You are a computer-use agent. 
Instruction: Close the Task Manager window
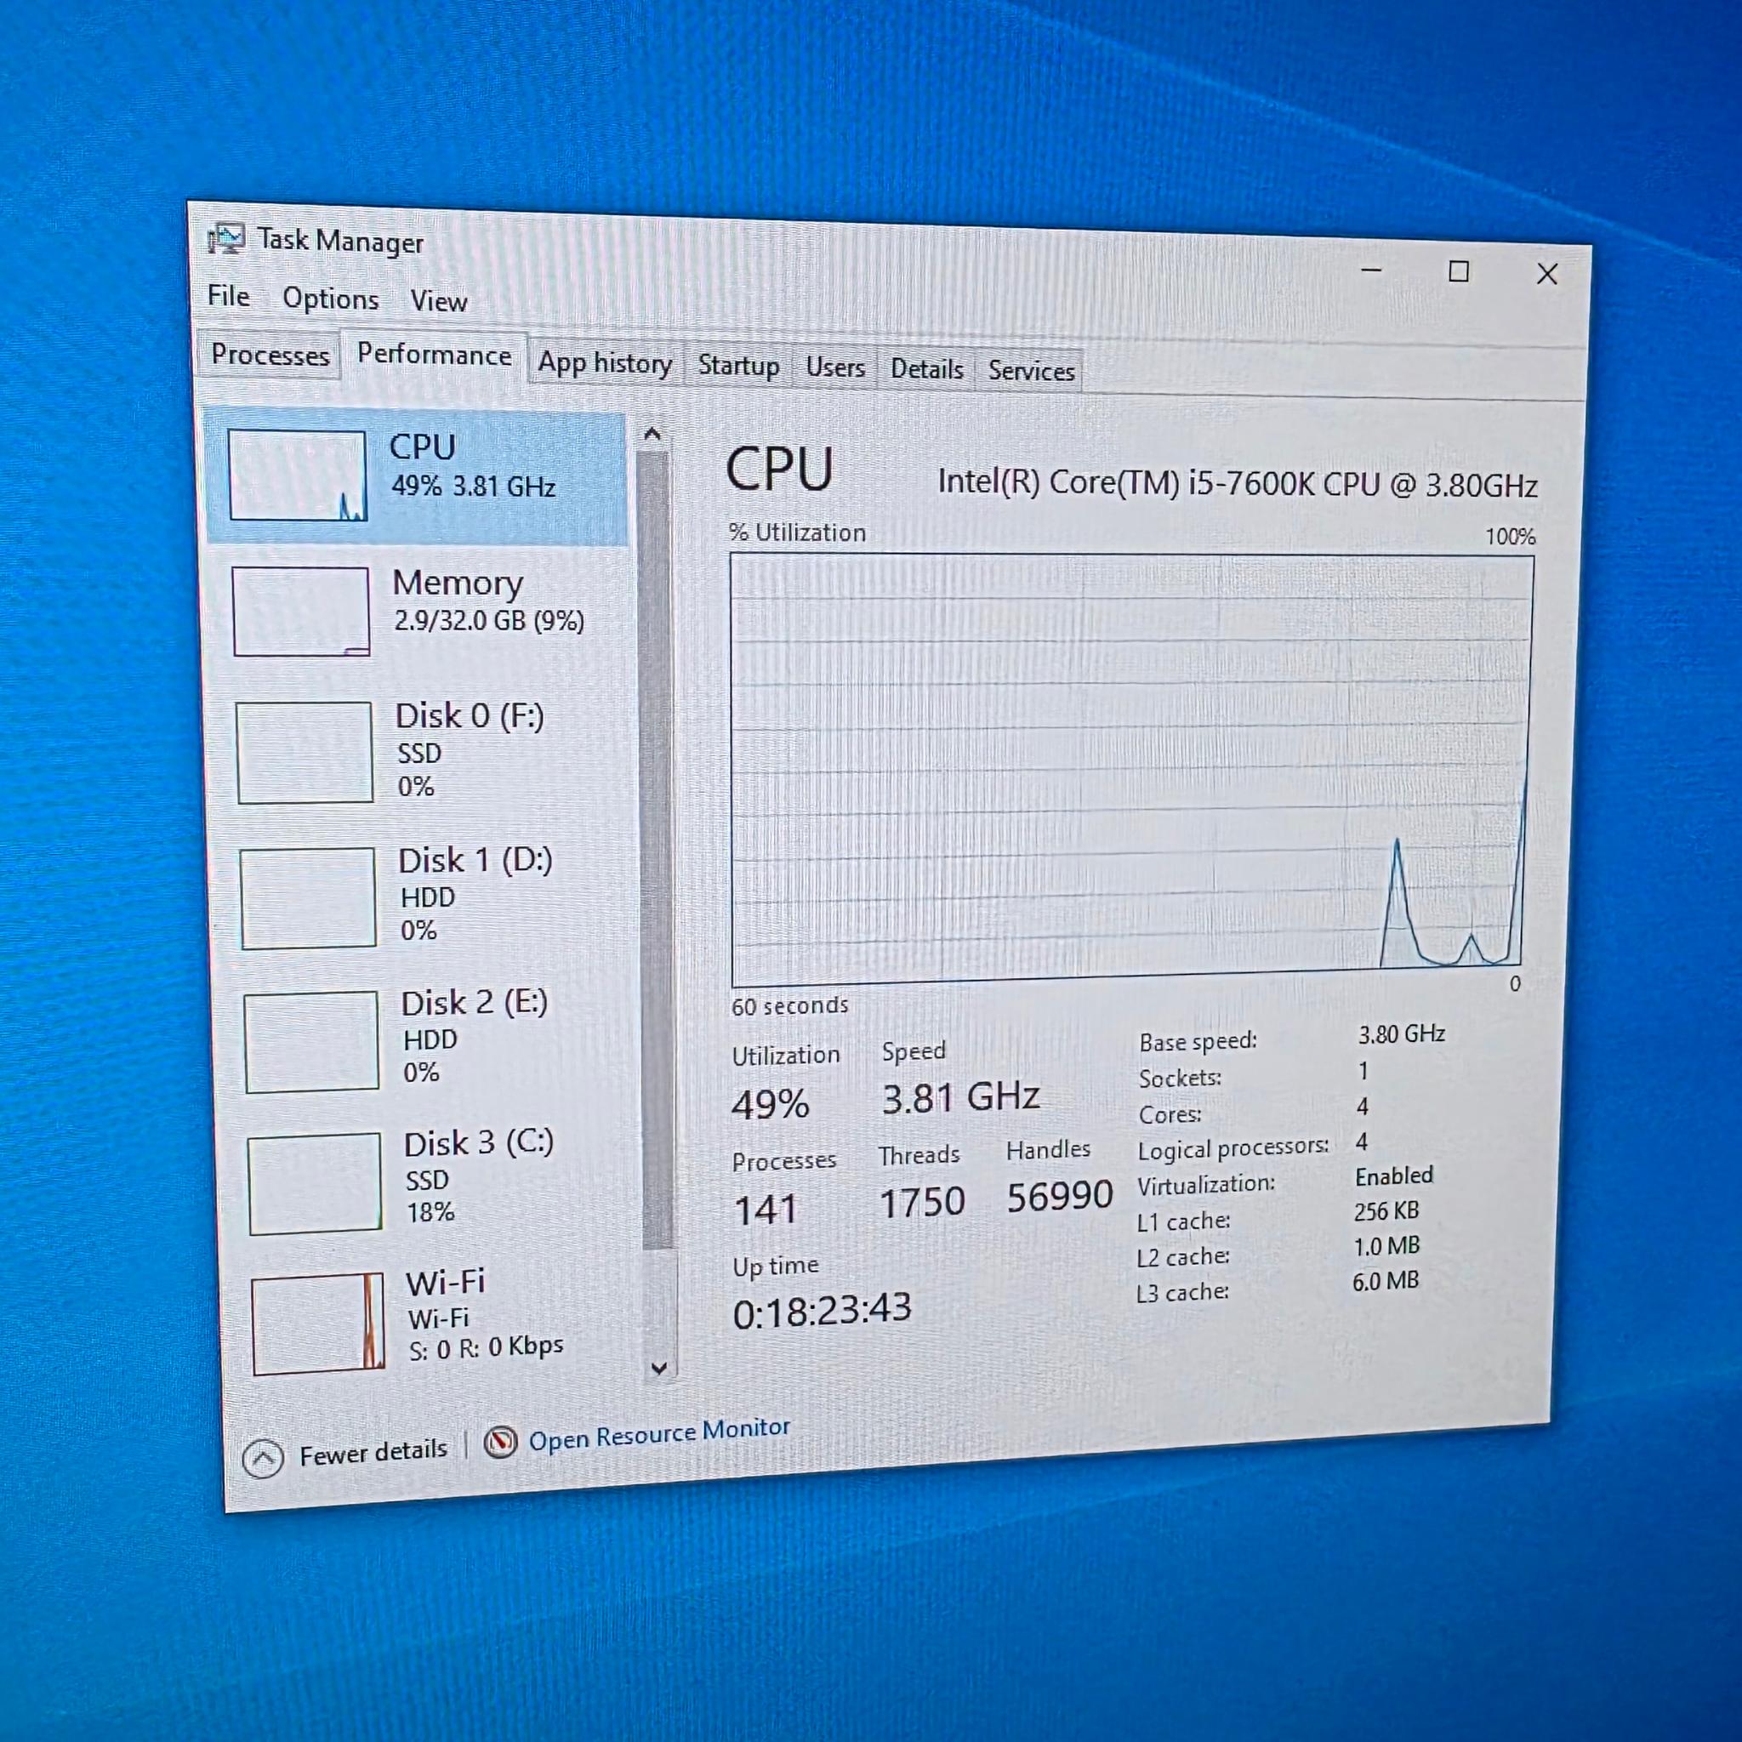point(1547,273)
